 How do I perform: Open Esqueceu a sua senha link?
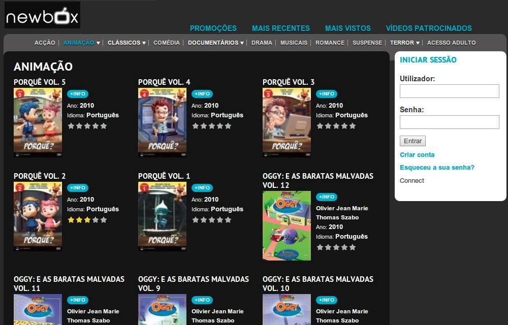point(437,168)
